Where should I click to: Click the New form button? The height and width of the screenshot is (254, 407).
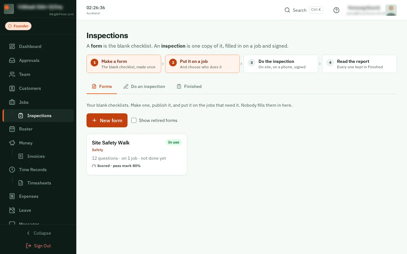pos(107,120)
